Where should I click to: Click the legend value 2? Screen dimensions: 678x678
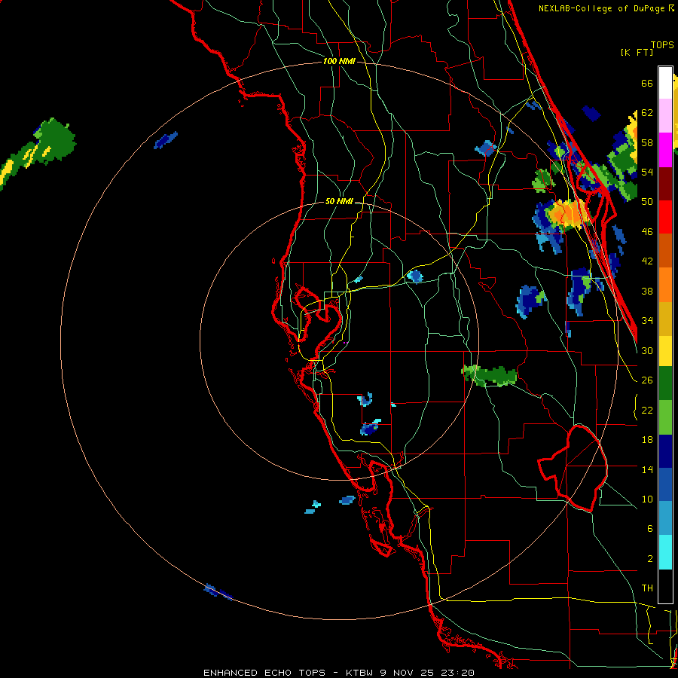[649, 559]
